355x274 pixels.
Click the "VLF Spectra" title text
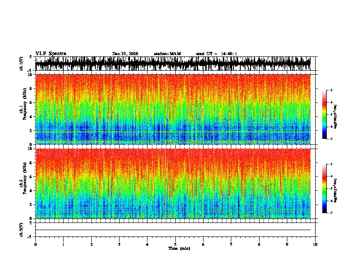pos(51,53)
